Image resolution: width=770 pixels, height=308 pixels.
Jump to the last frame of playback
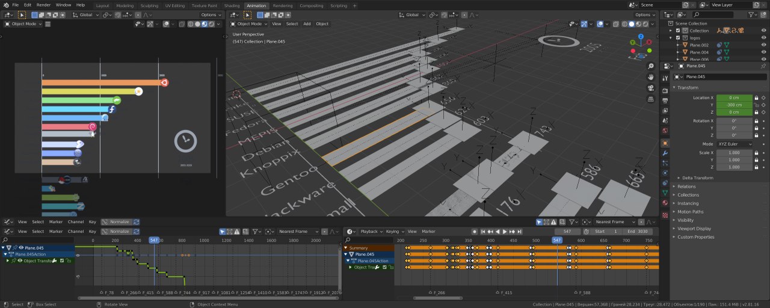[519, 231]
